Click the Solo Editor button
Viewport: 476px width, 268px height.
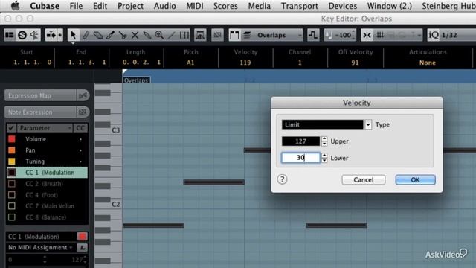click(x=22, y=35)
